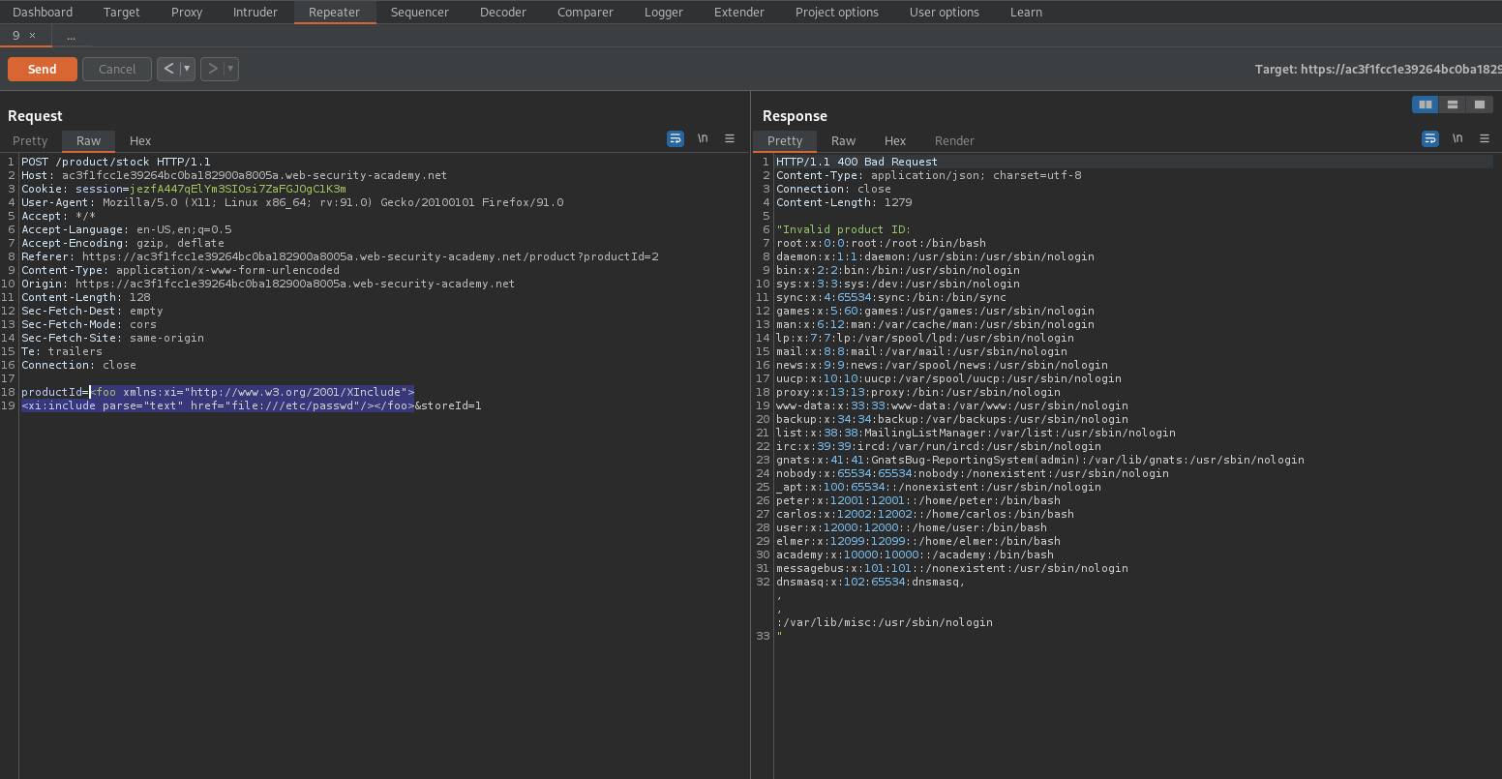The width and height of the screenshot is (1502, 779).
Task: Click the Connection: close request header
Action: pos(78,365)
